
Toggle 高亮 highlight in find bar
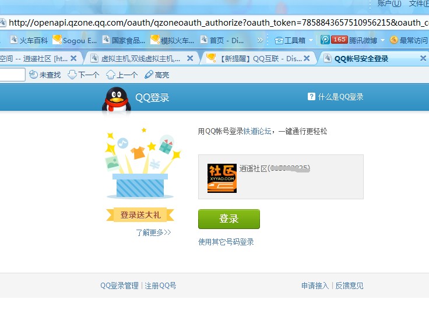tap(157, 75)
